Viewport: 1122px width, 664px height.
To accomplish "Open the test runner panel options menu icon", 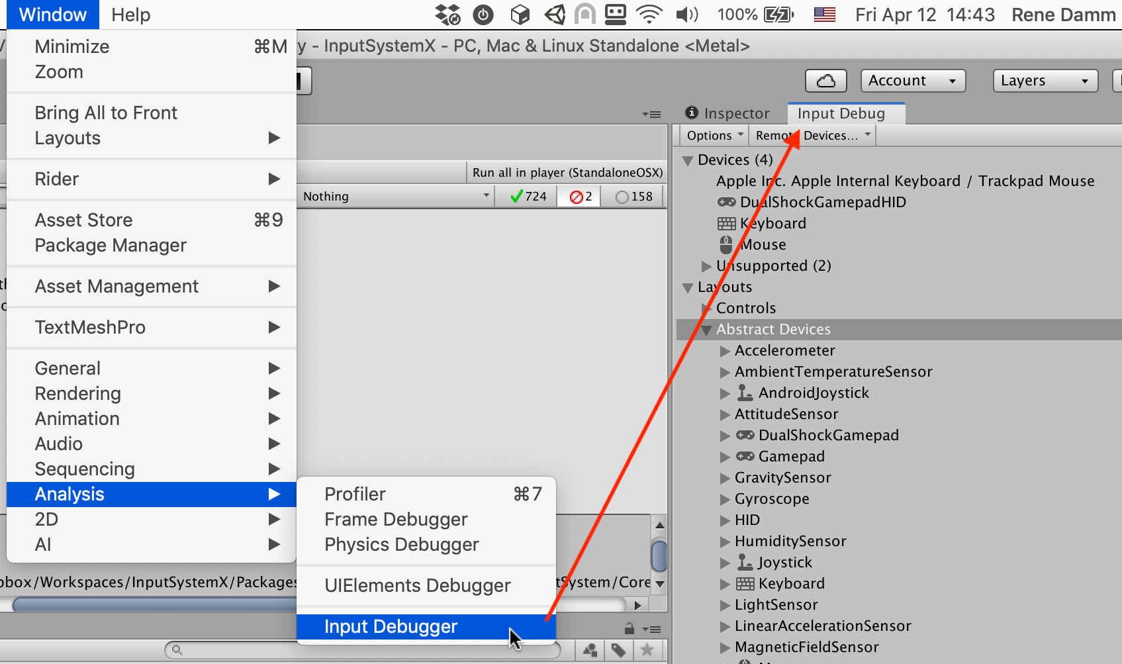I will (652, 114).
